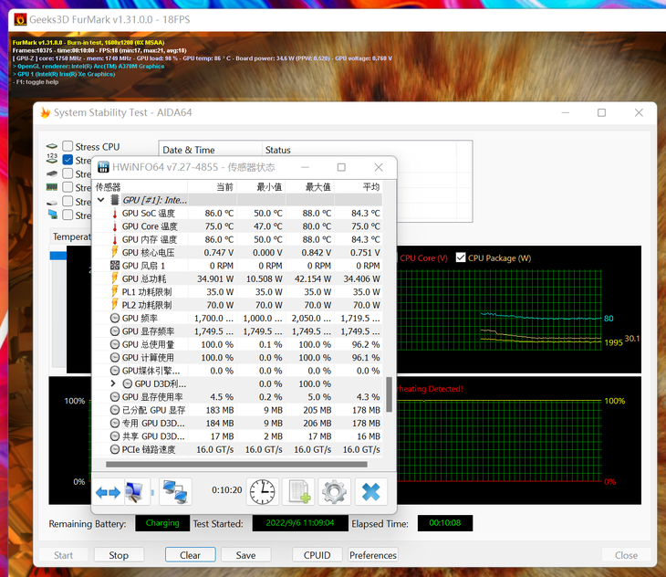Click the HWiNFO horizontal scrollbar
This screenshot has width=666, height=577.
[236, 465]
